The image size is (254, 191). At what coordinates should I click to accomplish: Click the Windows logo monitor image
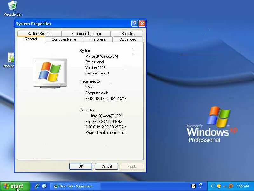tap(50, 74)
